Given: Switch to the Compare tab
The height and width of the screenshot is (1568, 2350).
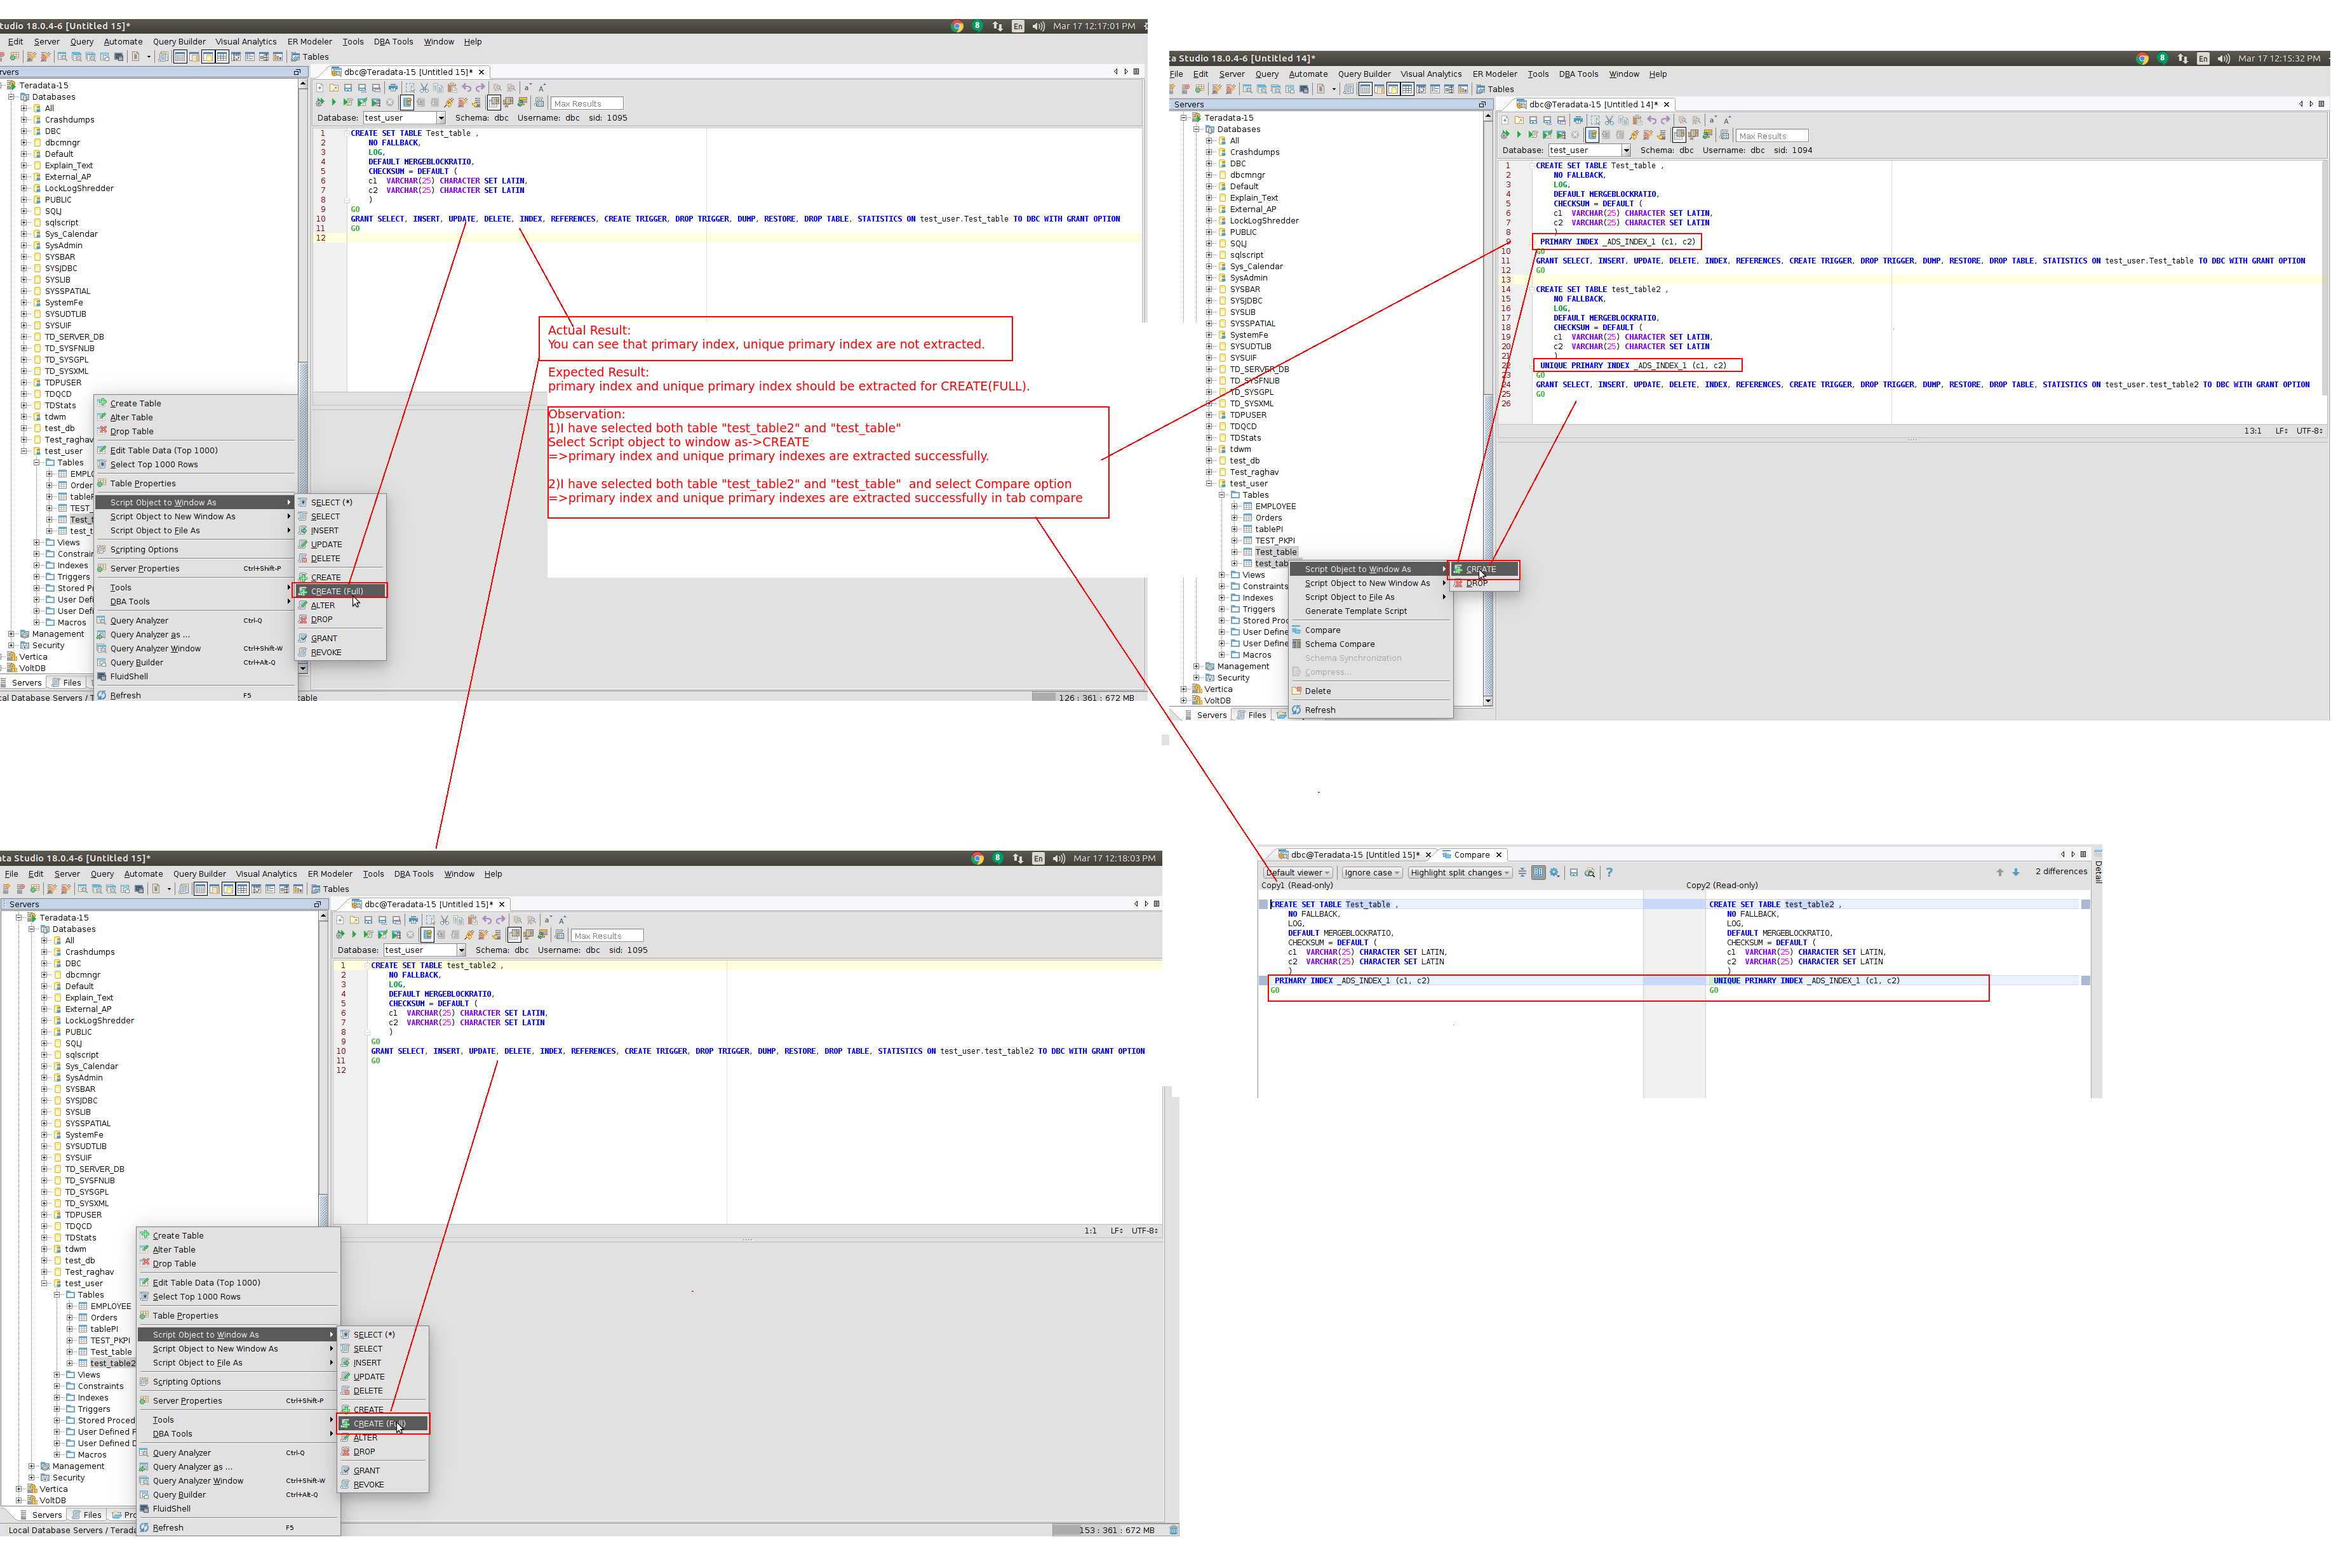Looking at the screenshot, I should [1470, 855].
